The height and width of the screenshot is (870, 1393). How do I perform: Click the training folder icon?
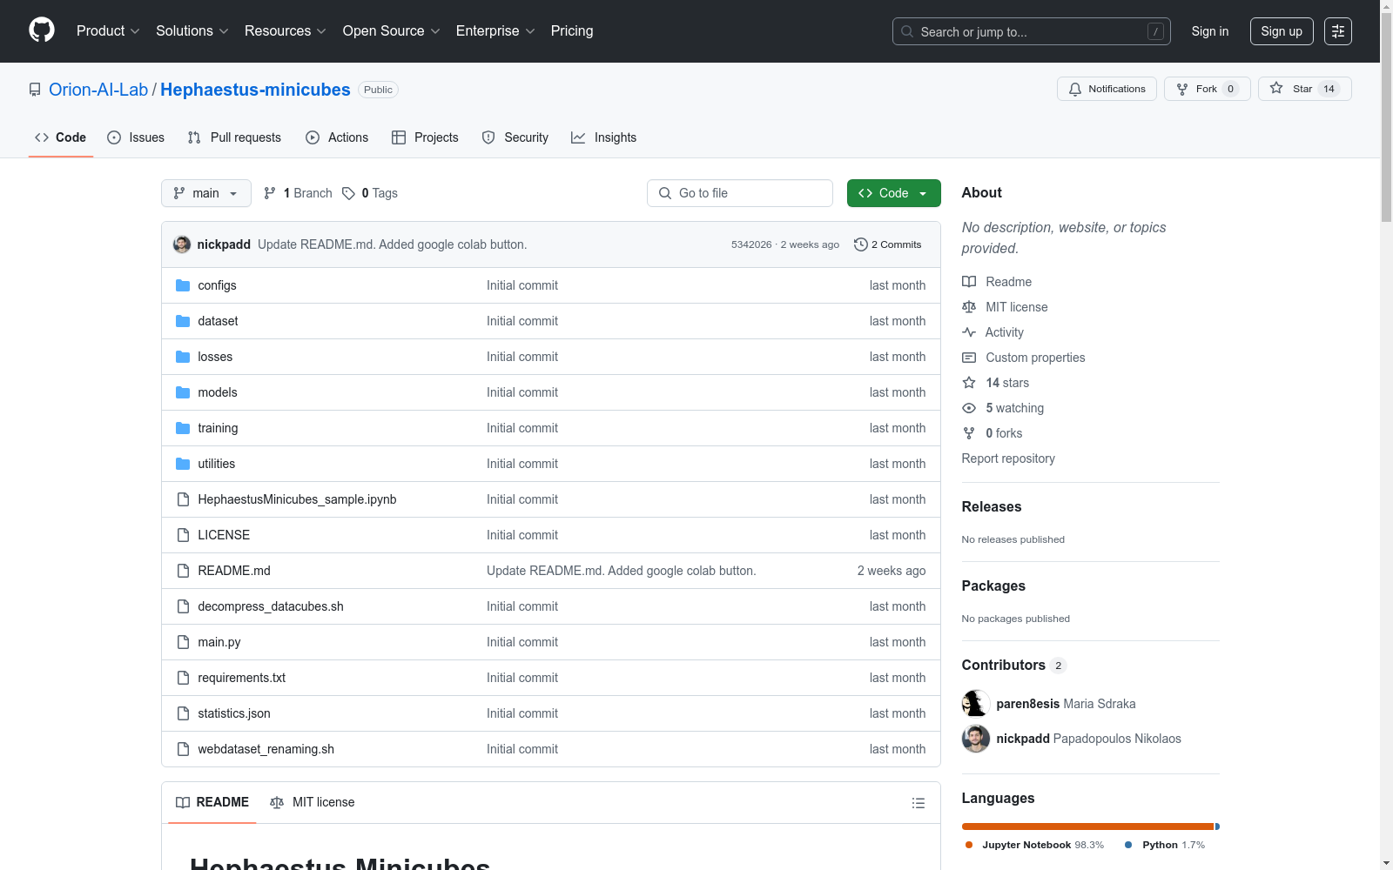[x=183, y=428]
